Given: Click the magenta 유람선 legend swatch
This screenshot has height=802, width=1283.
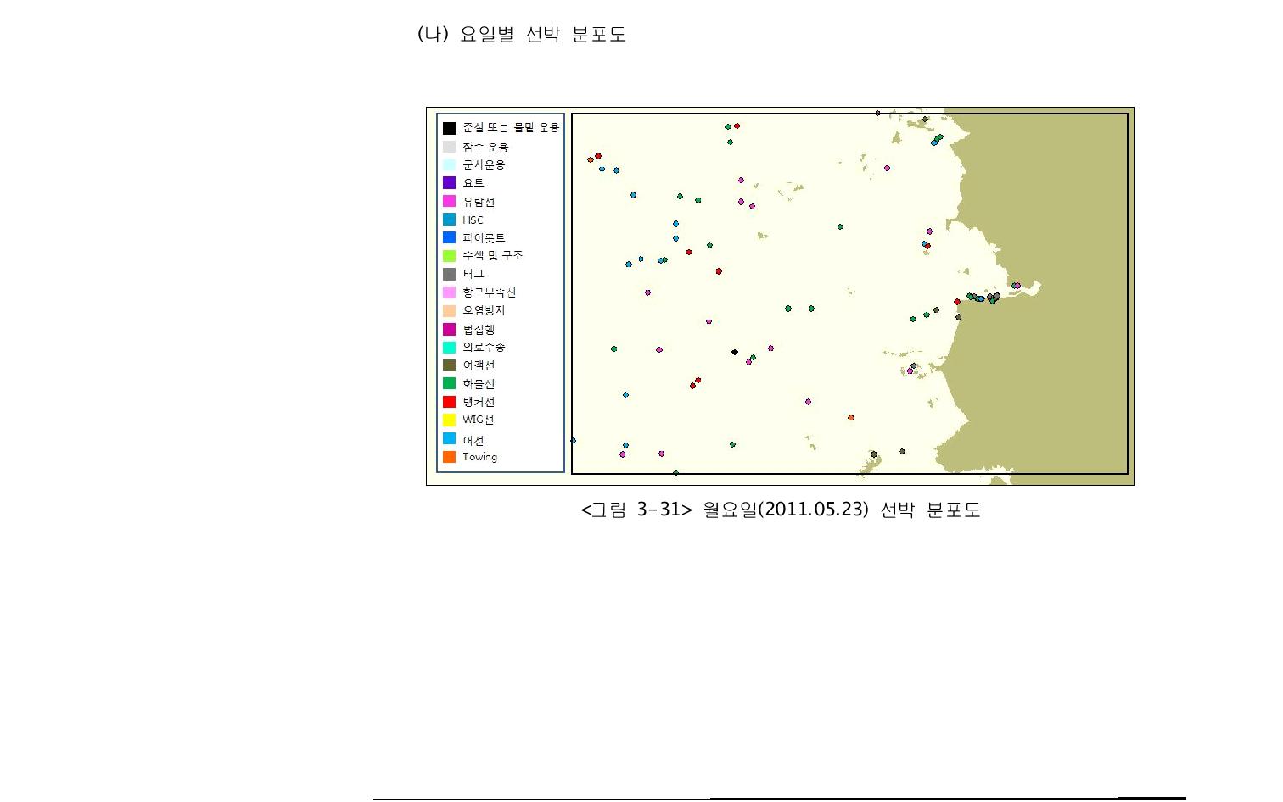Looking at the screenshot, I should click(x=449, y=201).
